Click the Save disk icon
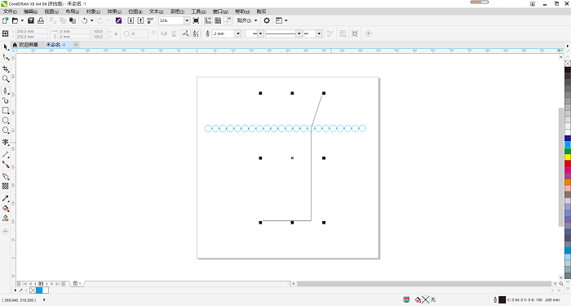This screenshot has height=306, width=571. 31,20
